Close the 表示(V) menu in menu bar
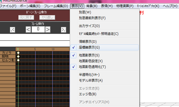 pos(77,6)
